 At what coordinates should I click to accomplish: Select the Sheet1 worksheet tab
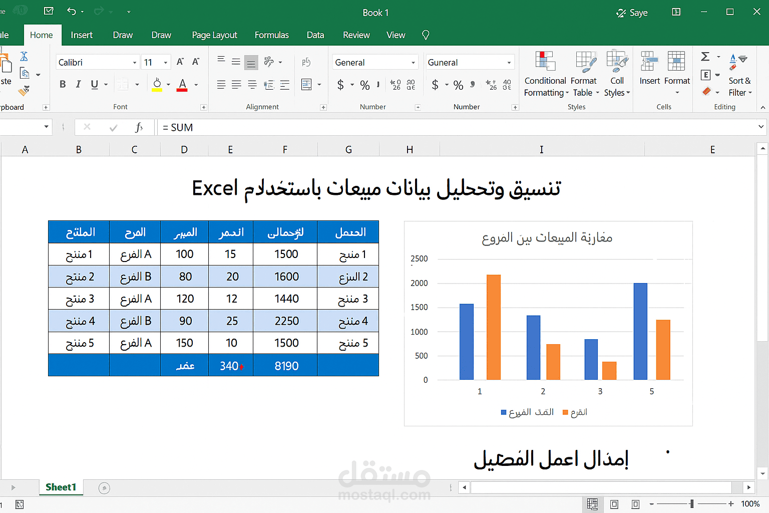[61, 487]
